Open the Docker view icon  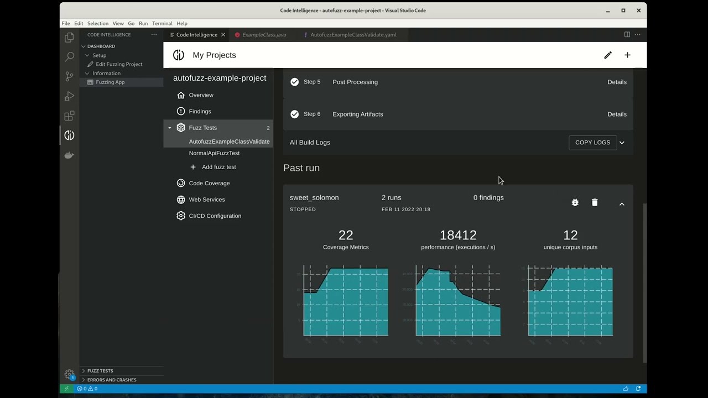pos(69,155)
